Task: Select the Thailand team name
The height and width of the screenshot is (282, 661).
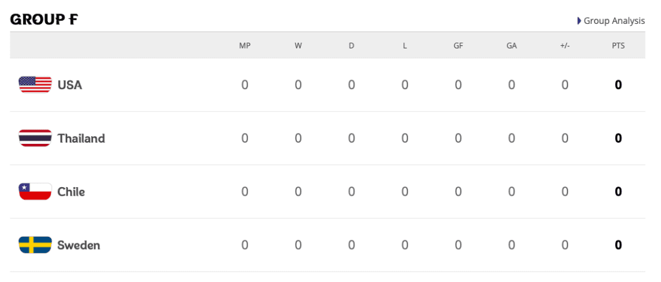Action: click(x=81, y=138)
